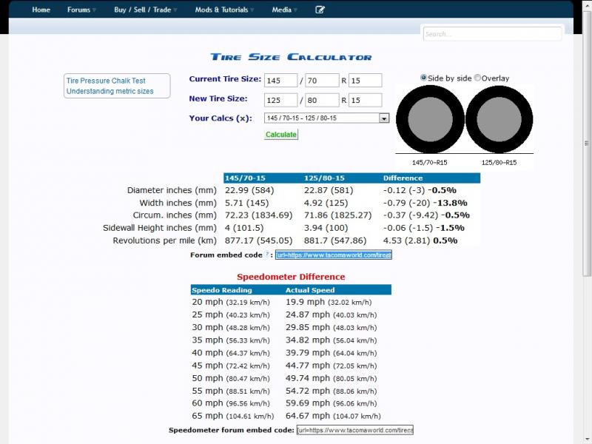Click the 65 mph speedo reading
This screenshot has width=592, height=444.
pyautogui.click(x=233, y=416)
